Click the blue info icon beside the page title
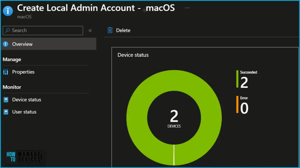The image size is (300, 168). (x=8, y=11)
